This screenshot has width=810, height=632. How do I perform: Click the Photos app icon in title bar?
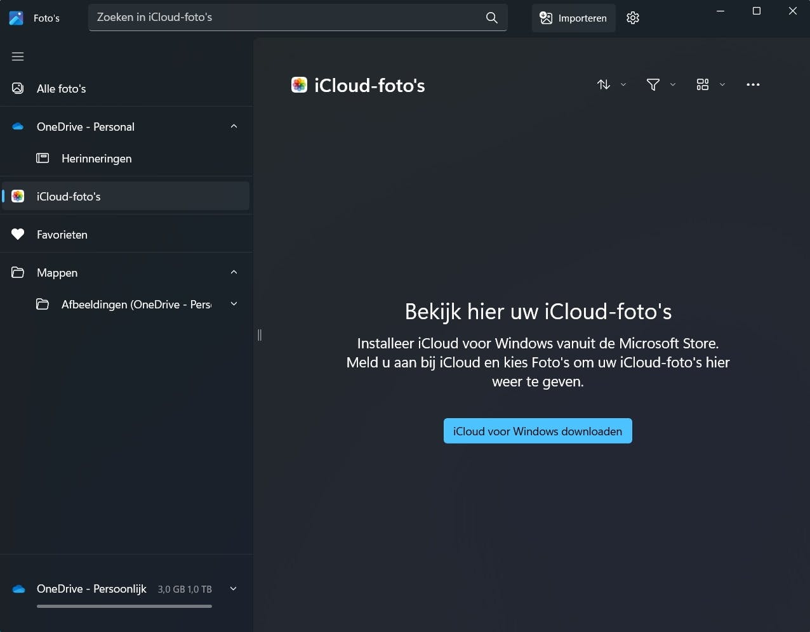(17, 18)
